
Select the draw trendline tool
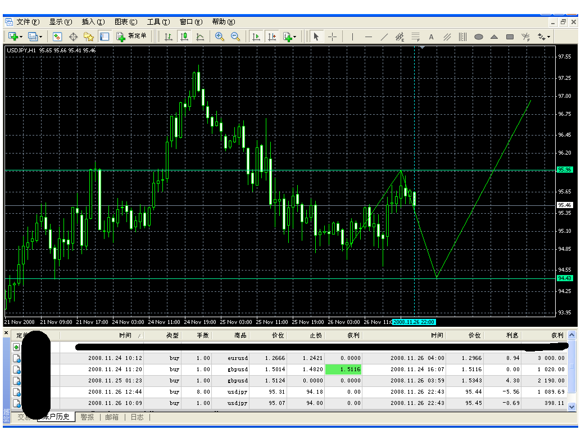click(x=384, y=37)
